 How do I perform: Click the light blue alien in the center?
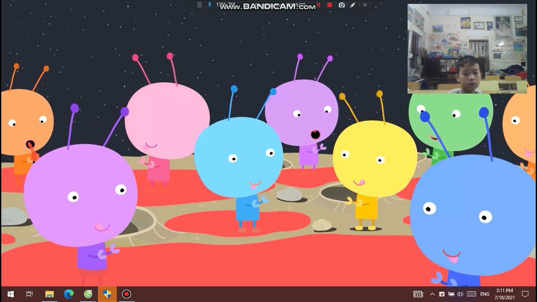[x=238, y=158]
